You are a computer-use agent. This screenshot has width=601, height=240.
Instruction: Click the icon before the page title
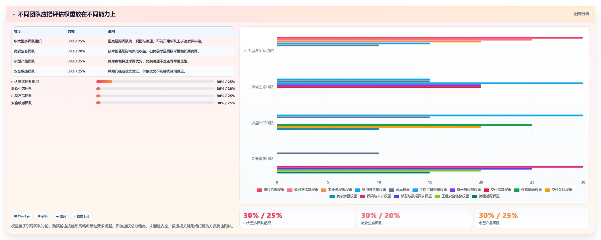coord(14,14)
